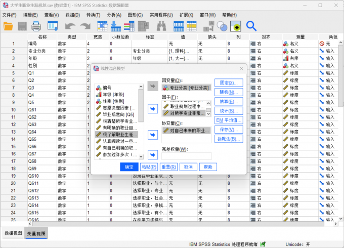Open 保存(V)... settings
The image size is (344, 248).
pyautogui.click(x=229, y=130)
